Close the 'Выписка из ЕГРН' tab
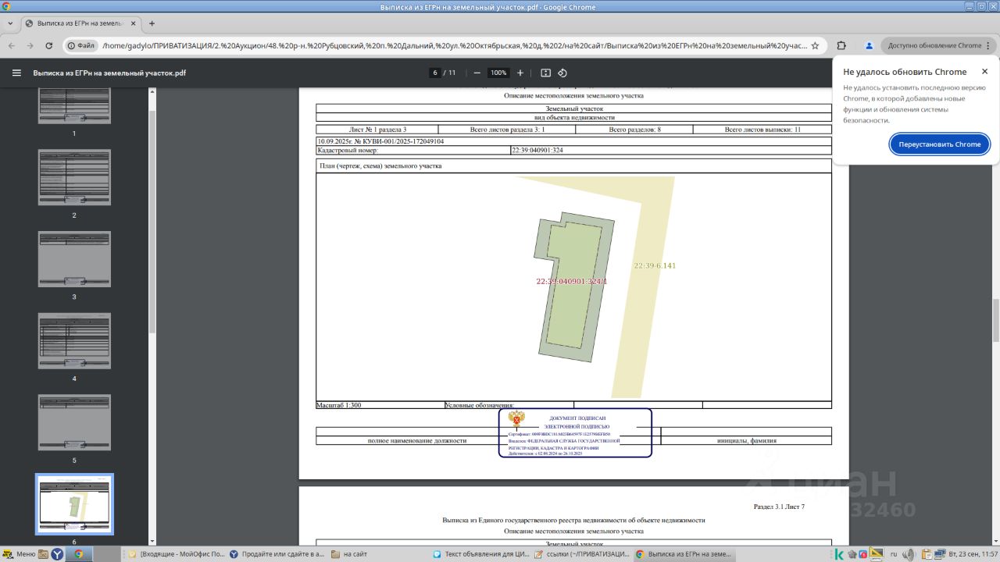Image resolution: width=1000 pixels, height=562 pixels. coord(133,23)
